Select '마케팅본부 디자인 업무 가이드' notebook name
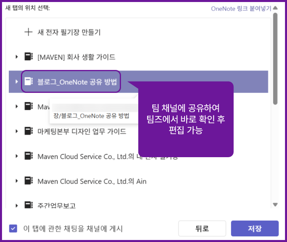The height and width of the screenshot is (242, 287). tap(82, 131)
